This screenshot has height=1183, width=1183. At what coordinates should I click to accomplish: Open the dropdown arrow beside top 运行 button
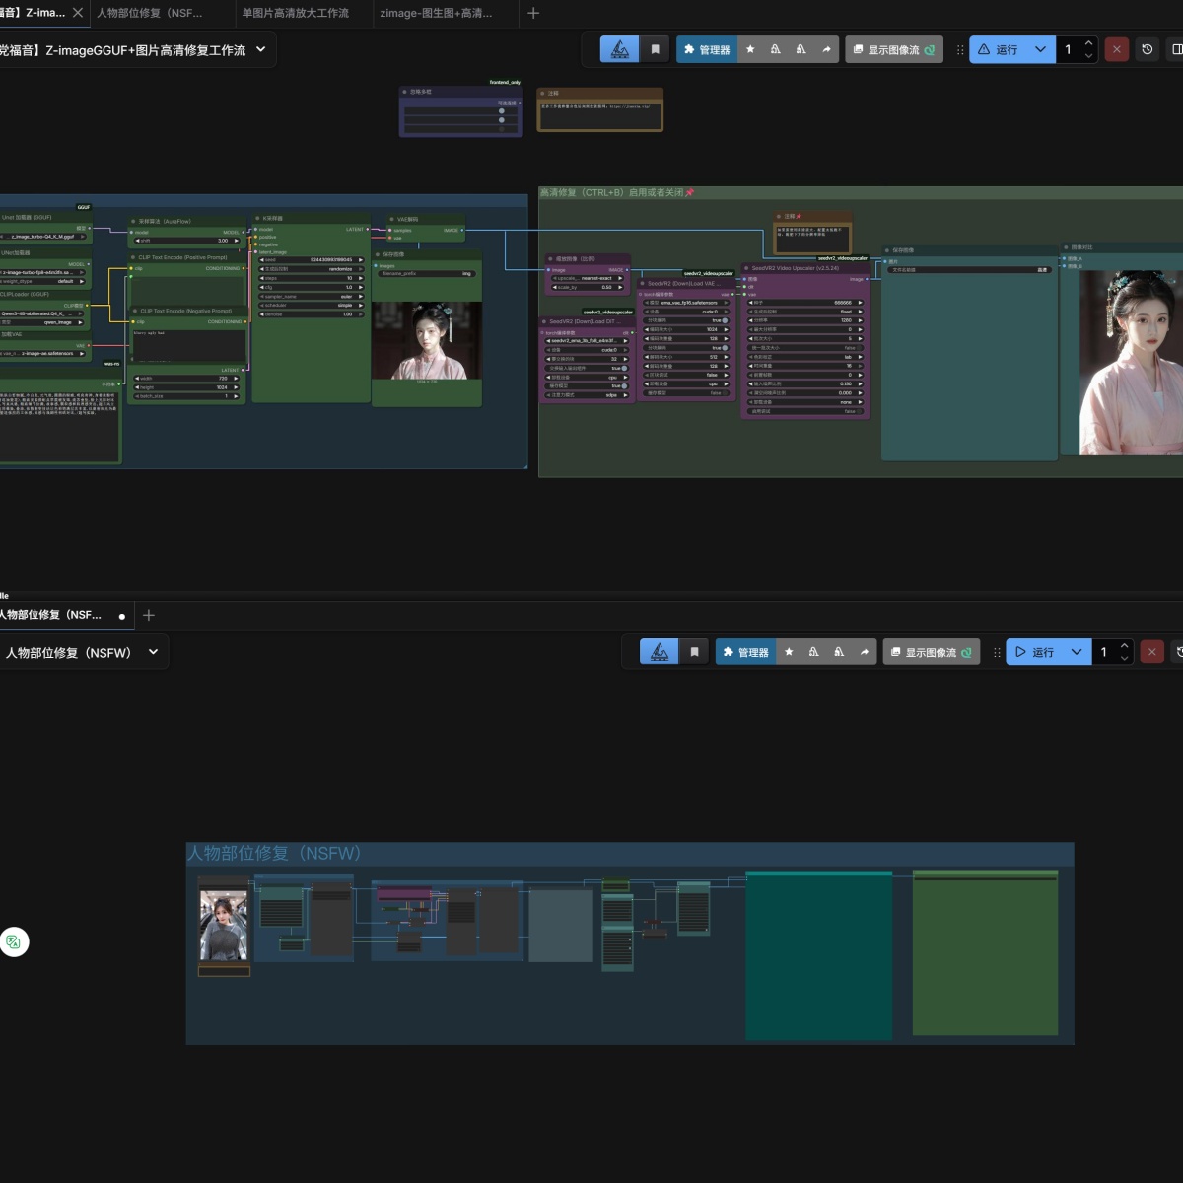(1040, 49)
